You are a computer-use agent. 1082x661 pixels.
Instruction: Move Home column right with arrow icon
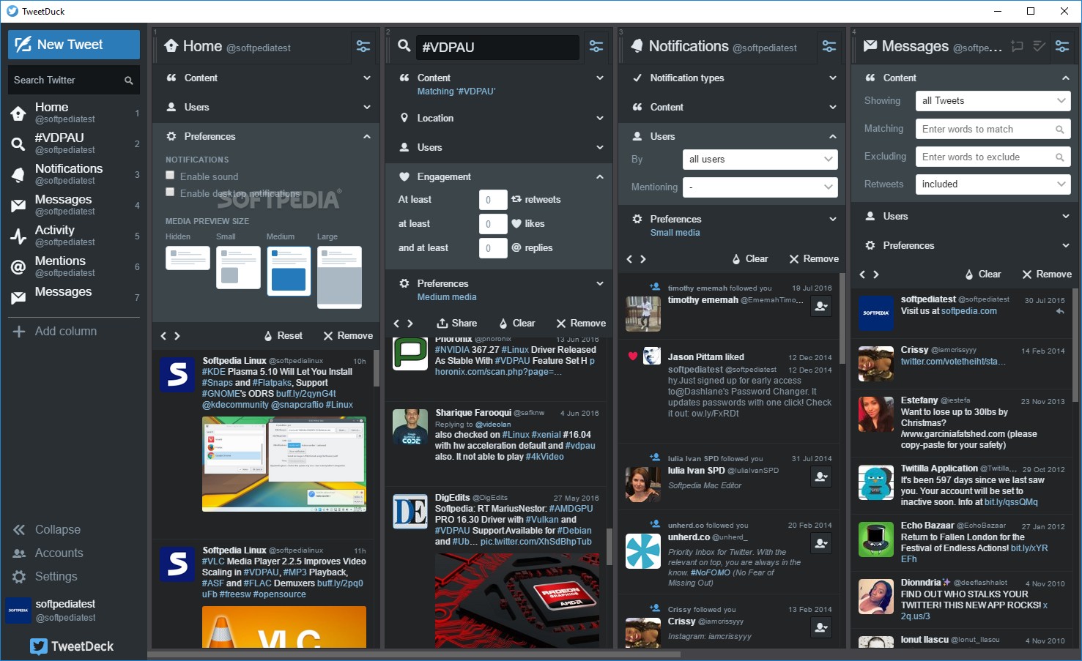[x=177, y=336]
